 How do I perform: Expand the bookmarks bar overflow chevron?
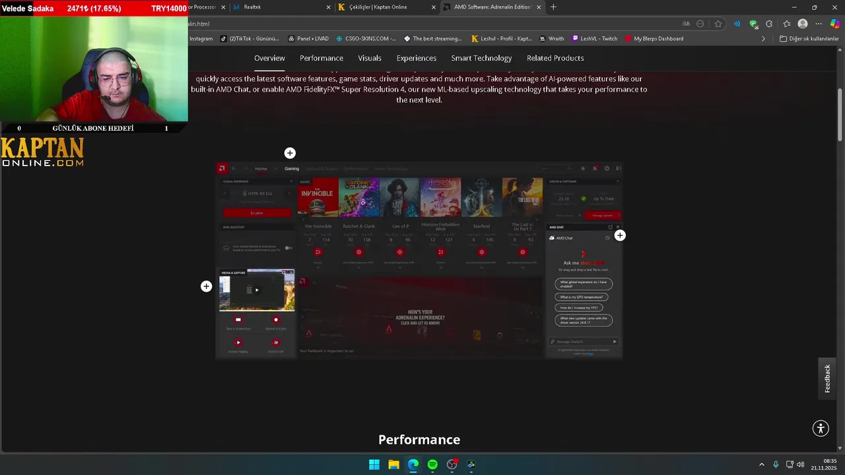tap(763, 39)
